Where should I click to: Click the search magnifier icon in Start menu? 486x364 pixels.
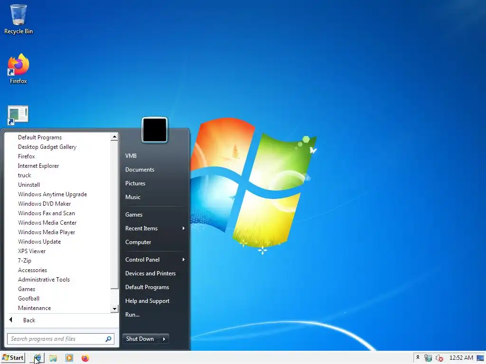click(x=109, y=339)
